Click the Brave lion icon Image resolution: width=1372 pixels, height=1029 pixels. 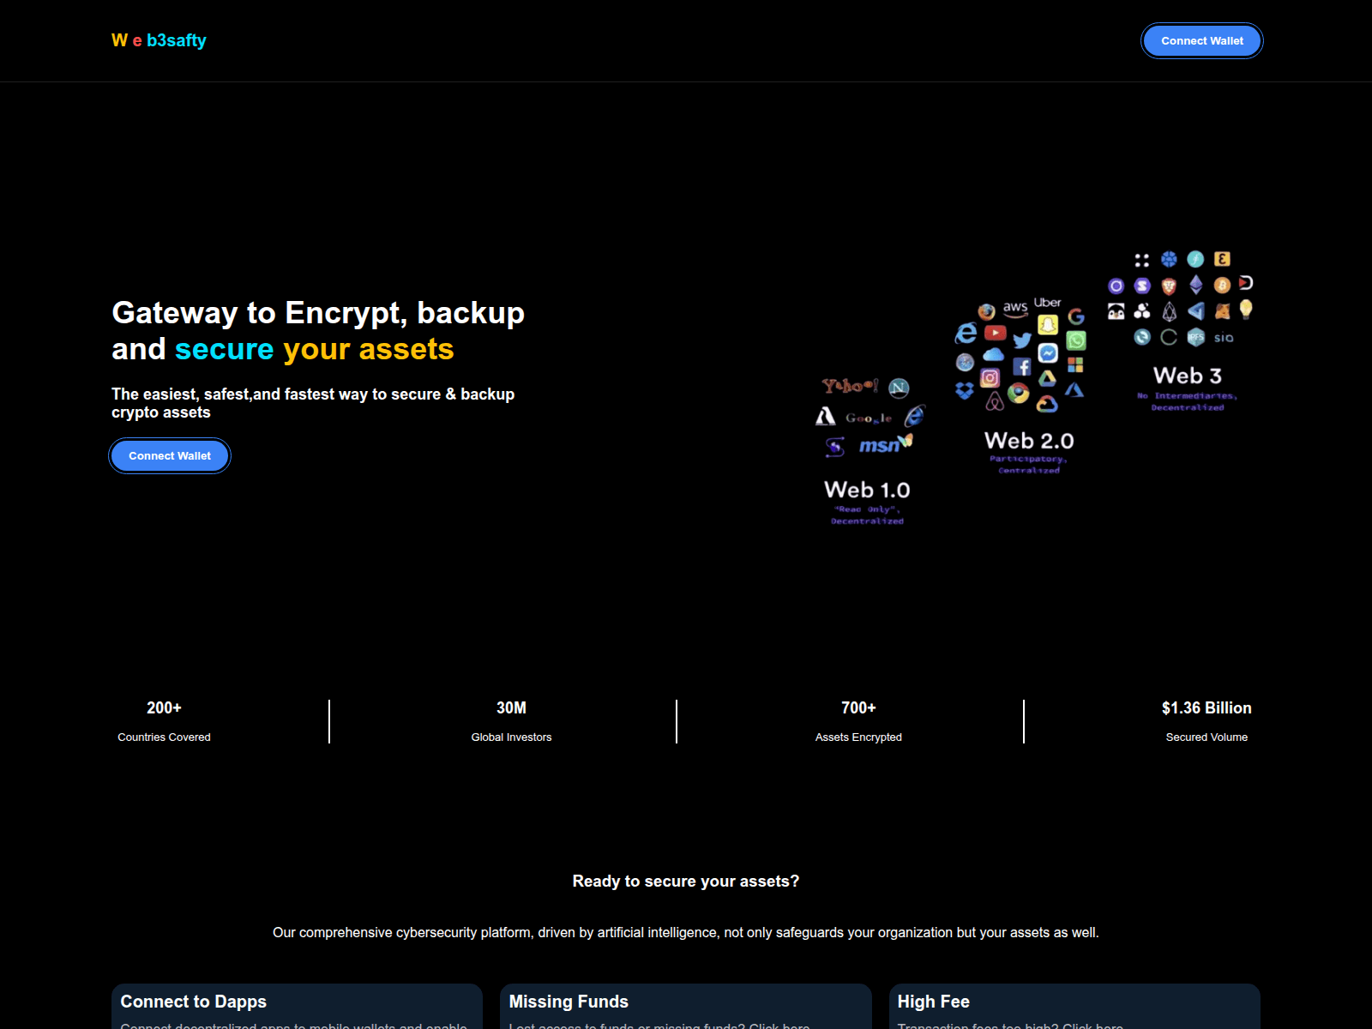[x=1169, y=286]
